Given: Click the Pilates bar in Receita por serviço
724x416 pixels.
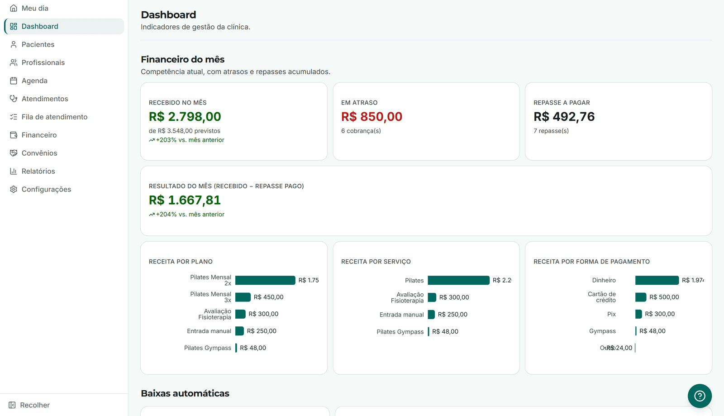Looking at the screenshot, I should click(458, 280).
